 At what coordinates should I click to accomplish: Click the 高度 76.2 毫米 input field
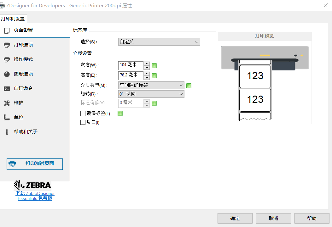tap(131, 75)
